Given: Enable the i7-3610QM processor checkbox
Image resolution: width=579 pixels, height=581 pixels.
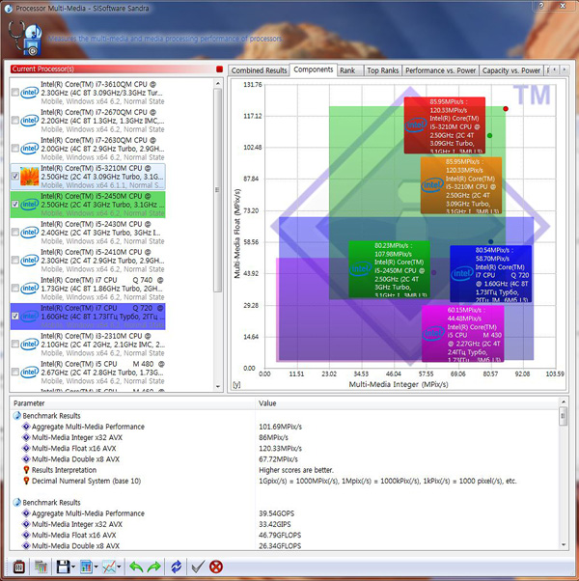Looking at the screenshot, I should click(15, 93).
